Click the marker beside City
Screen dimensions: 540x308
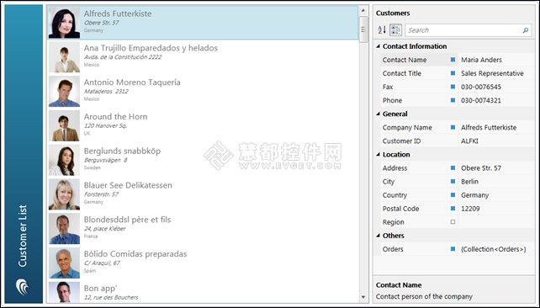point(453,181)
